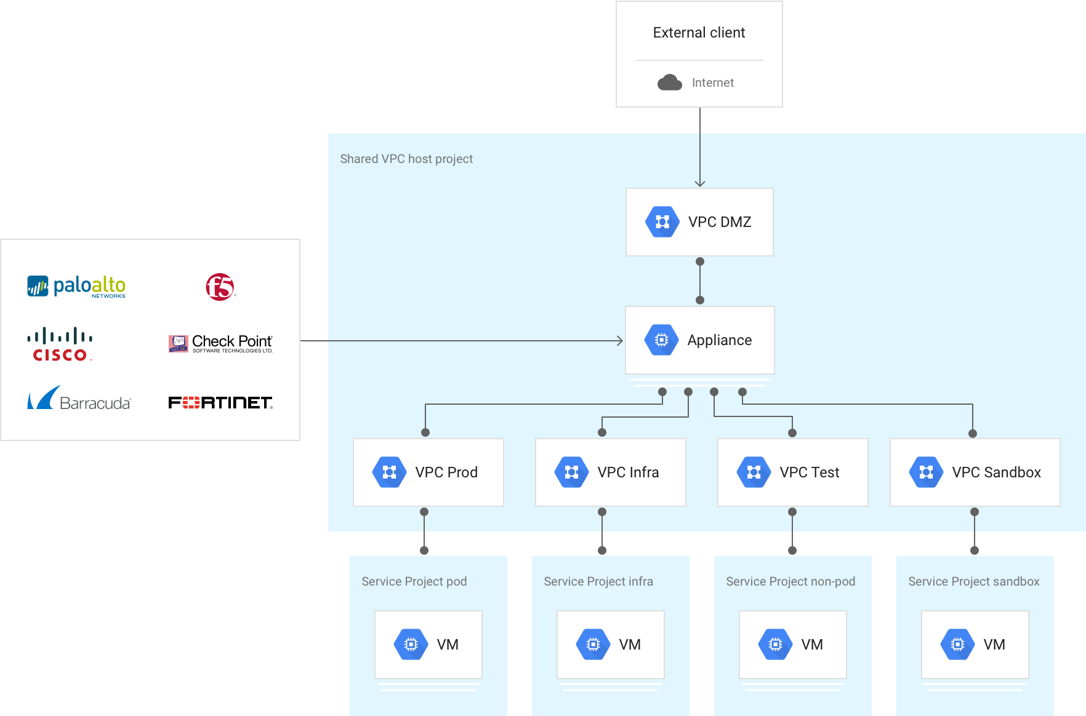Click the VPC DMZ network icon
Viewport: 1086px width, 716px height.
(x=662, y=222)
